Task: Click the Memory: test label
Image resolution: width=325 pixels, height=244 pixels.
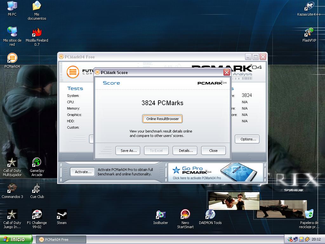Action: pyautogui.click(x=73, y=108)
